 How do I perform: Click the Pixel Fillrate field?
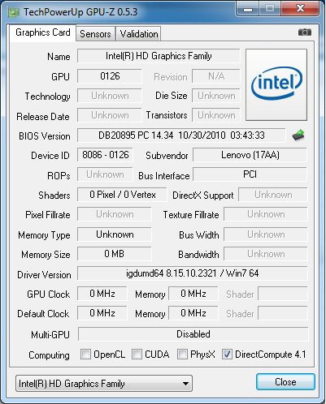(x=115, y=214)
